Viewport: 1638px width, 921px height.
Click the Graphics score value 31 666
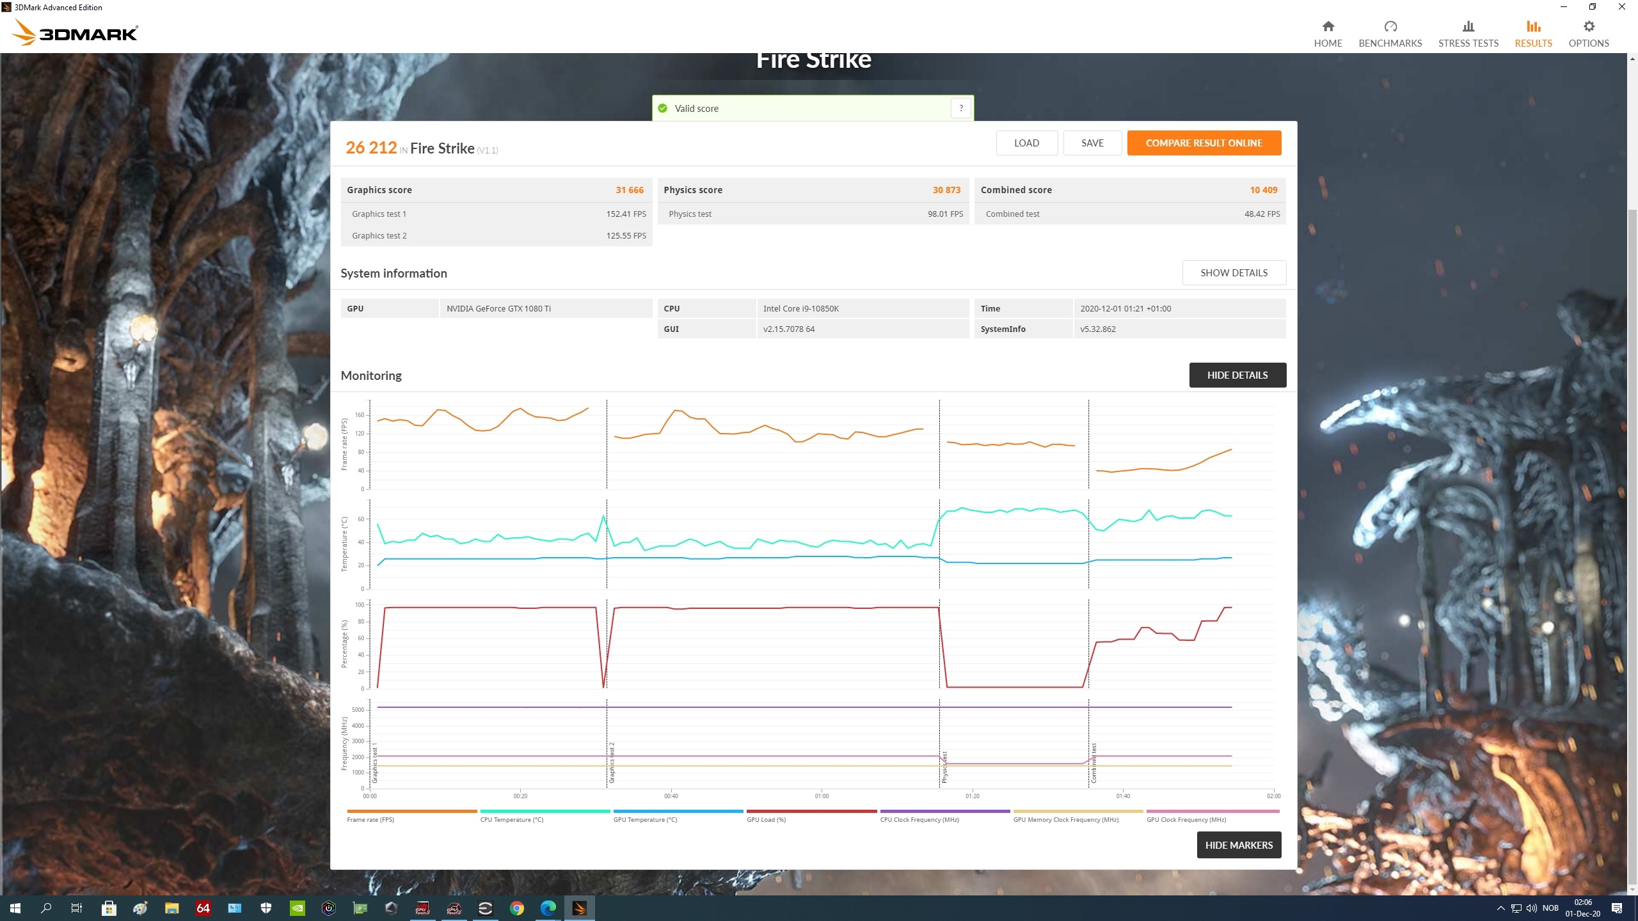pyautogui.click(x=630, y=190)
